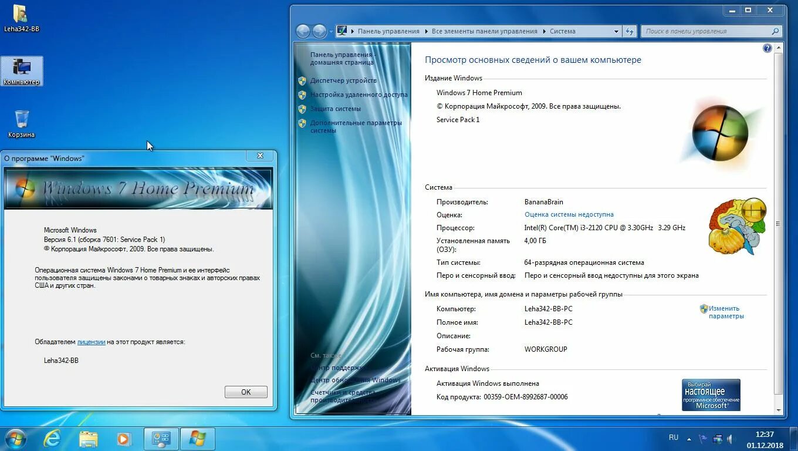798x451 pixels.
Task: Click scrollbar down arrow in System window
Action: pyautogui.click(x=779, y=410)
